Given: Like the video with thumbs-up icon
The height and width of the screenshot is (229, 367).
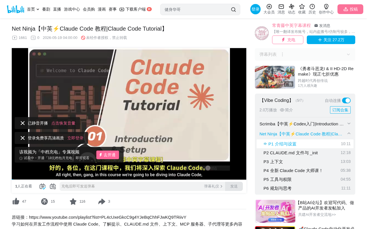Looking at the screenshot, I should click(x=16, y=202).
